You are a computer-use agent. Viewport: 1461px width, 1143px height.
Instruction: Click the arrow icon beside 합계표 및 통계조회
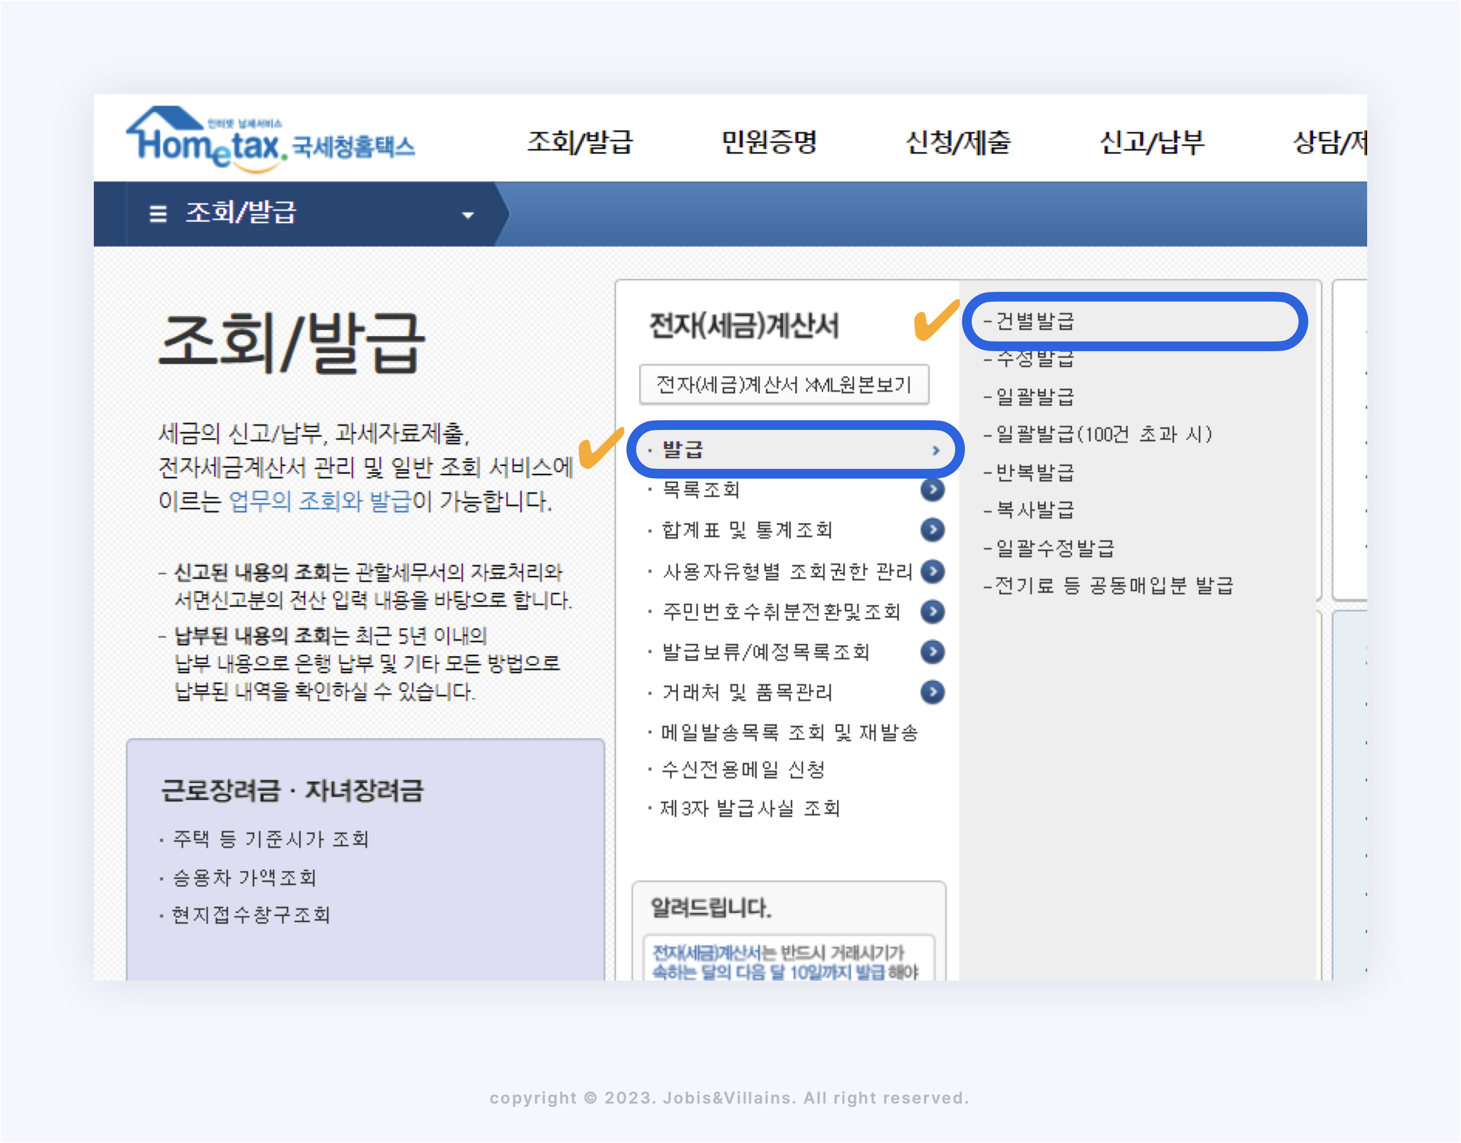pyautogui.click(x=933, y=530)
